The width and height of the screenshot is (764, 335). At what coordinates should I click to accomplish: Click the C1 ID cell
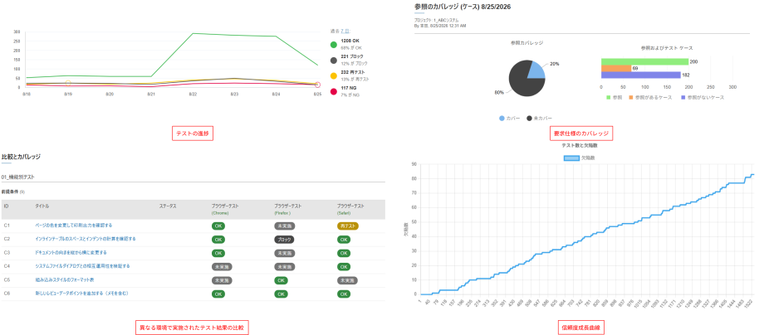tap(7, 226)
